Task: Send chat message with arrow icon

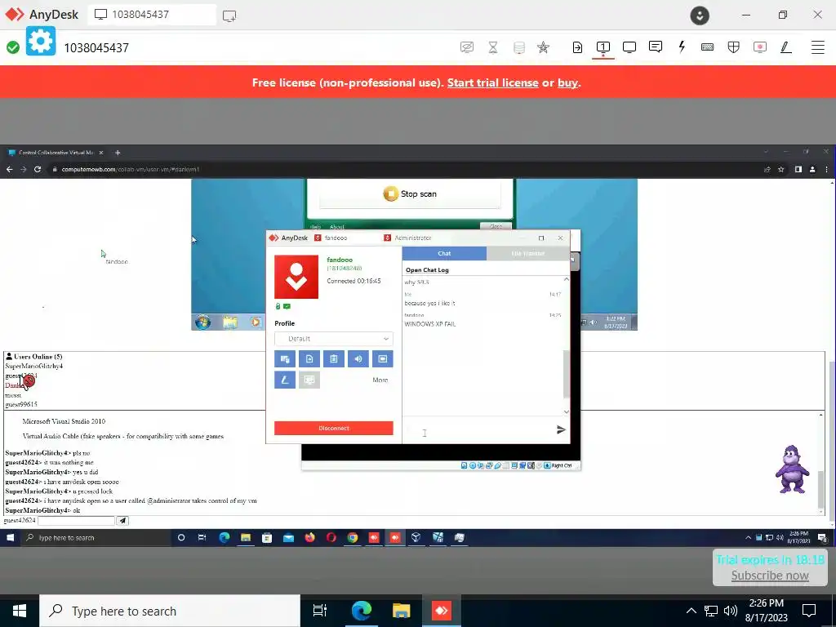Action: 561,429
